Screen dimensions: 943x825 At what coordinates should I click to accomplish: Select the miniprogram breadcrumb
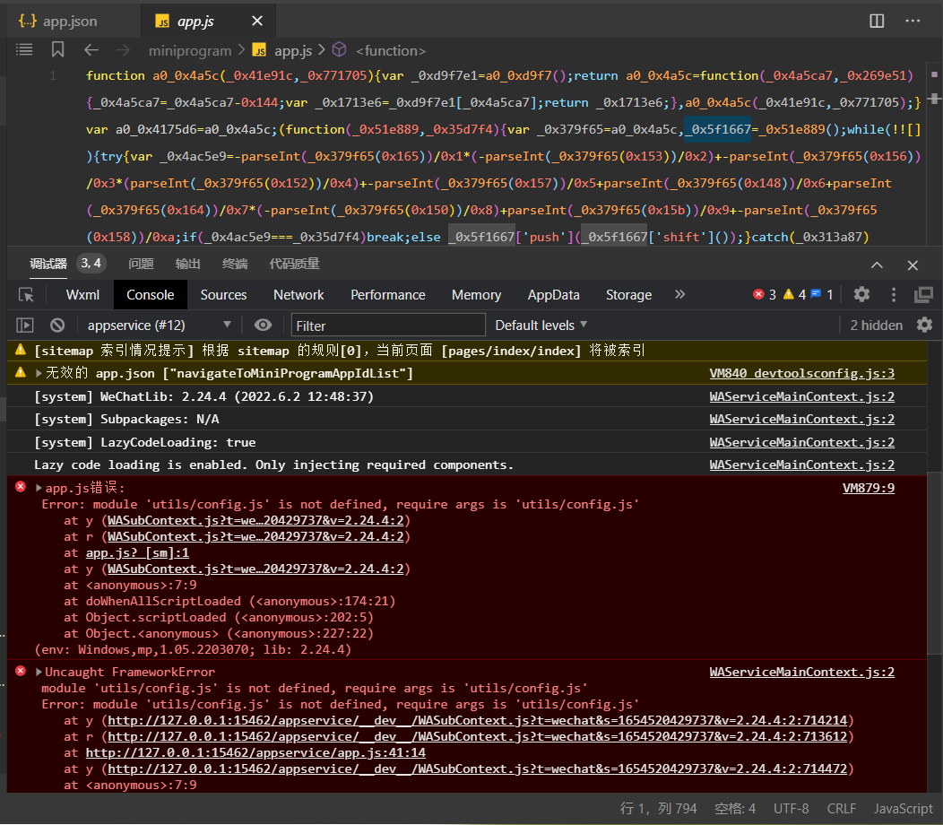pos(190,51)
